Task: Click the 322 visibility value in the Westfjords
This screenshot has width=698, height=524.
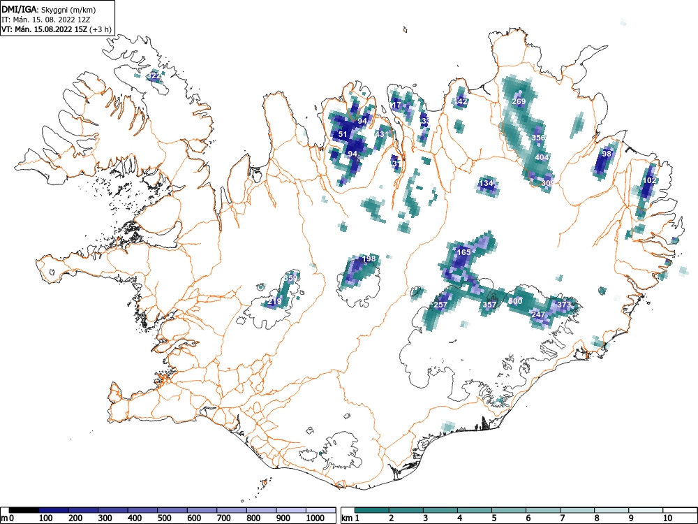Action: pos(154,76)
